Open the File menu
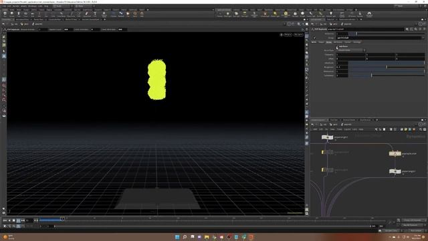Screen dimensions: 428x241 pos(4,6)
